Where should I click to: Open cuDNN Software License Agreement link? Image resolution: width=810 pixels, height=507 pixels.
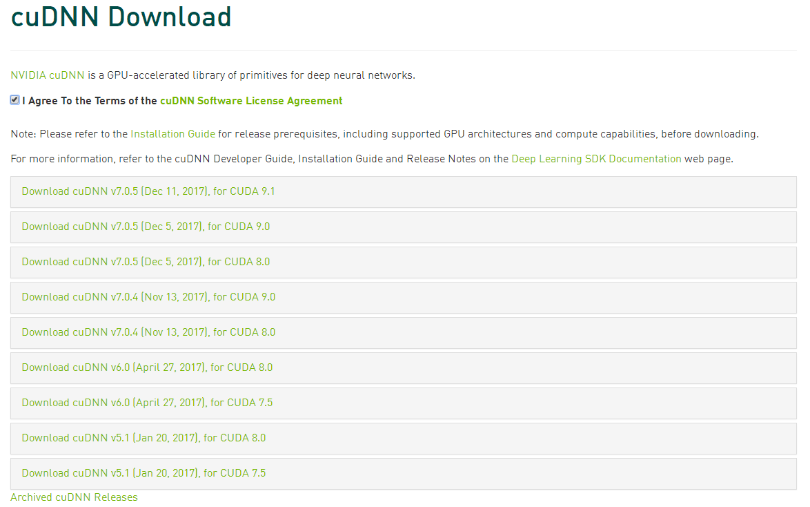pyautogui.click(x=251, y=101)
